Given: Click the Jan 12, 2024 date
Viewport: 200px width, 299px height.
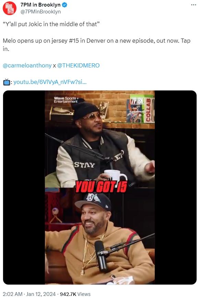Looking at the screenshot, I should [x=41, y=294].
